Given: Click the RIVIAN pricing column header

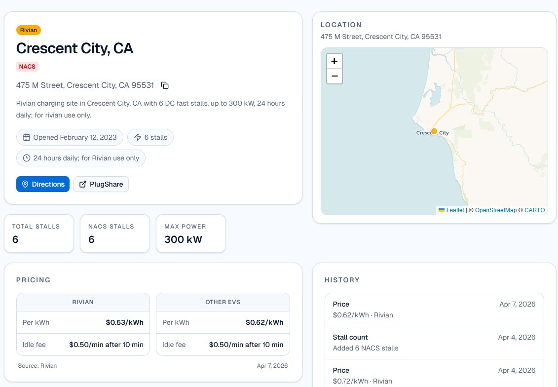Looking at the screenshot, I should (83, 302).
